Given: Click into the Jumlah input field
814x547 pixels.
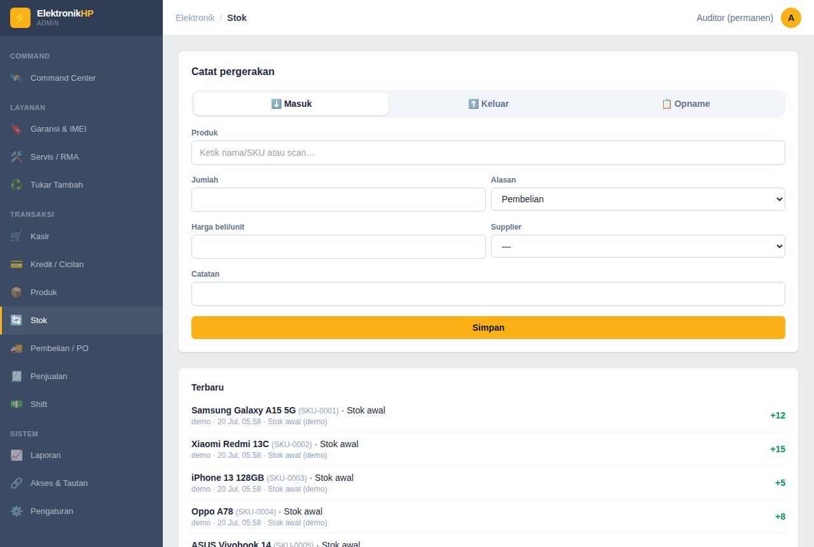Looking at the screenshot, I should click(338, 200).
